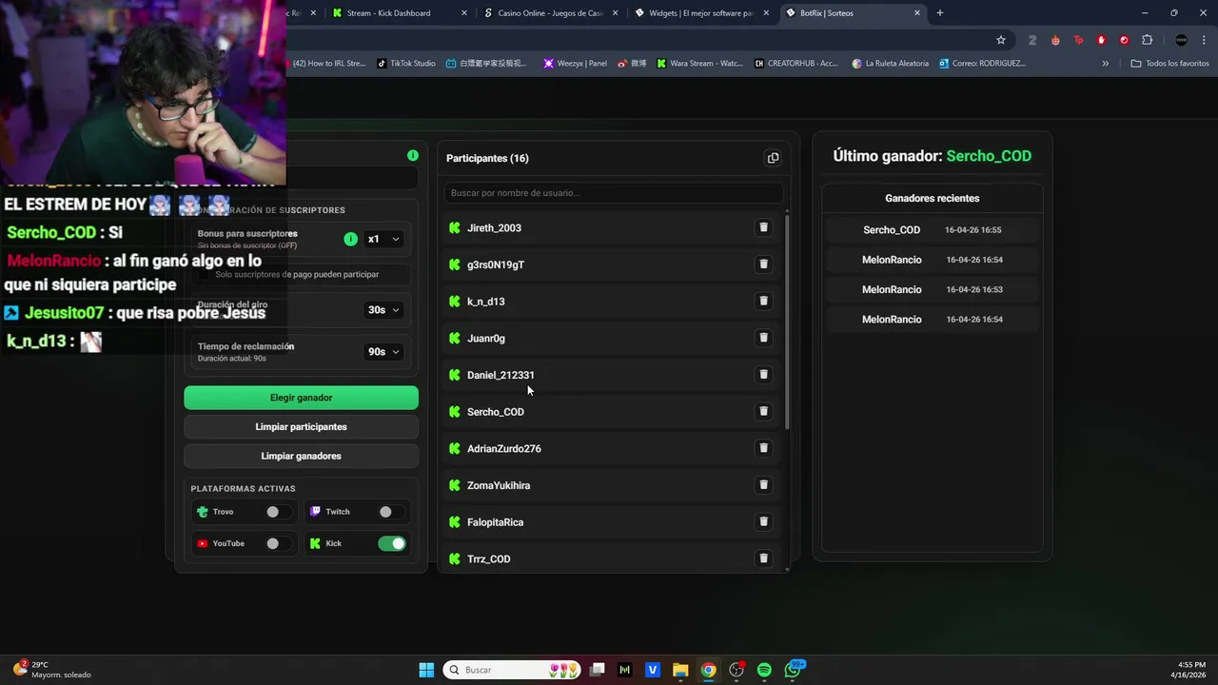
Task: Click Windows taskbar Buscar search box
Action: 514,670
